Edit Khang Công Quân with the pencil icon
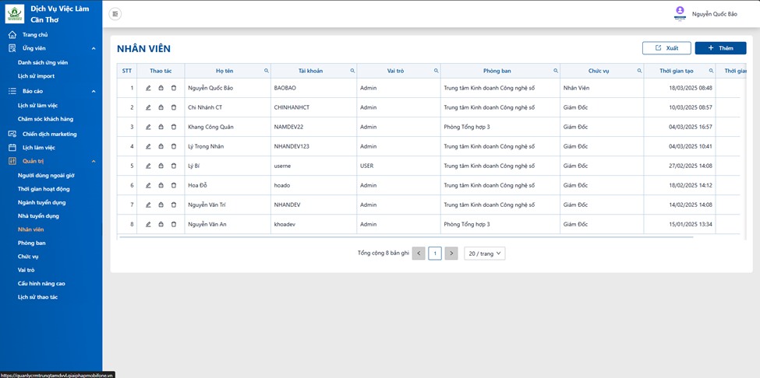The image size is (760, 378). [x=148, y=127]
